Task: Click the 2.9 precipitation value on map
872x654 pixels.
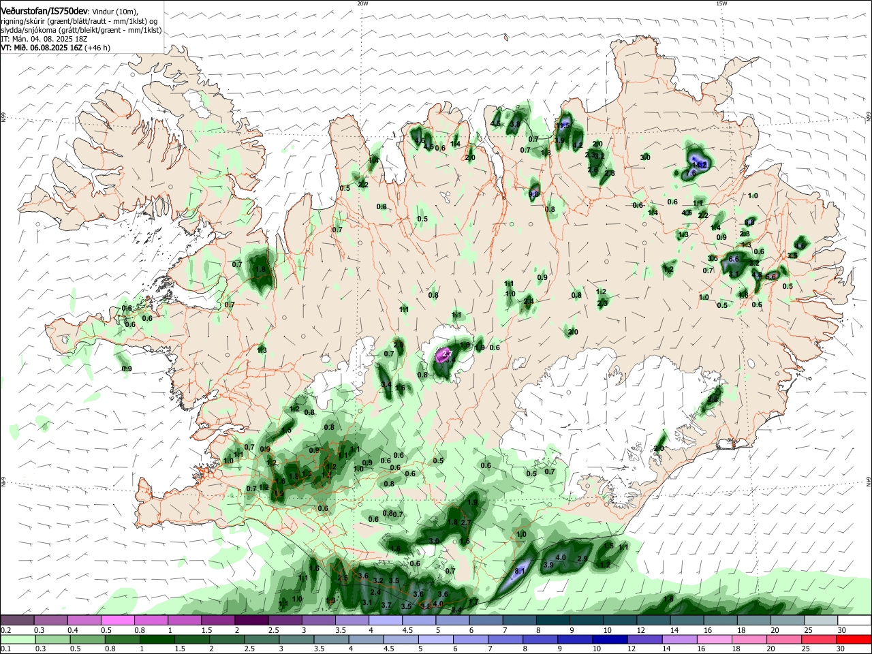Action: pyautogui.click(x=582, y=559)
